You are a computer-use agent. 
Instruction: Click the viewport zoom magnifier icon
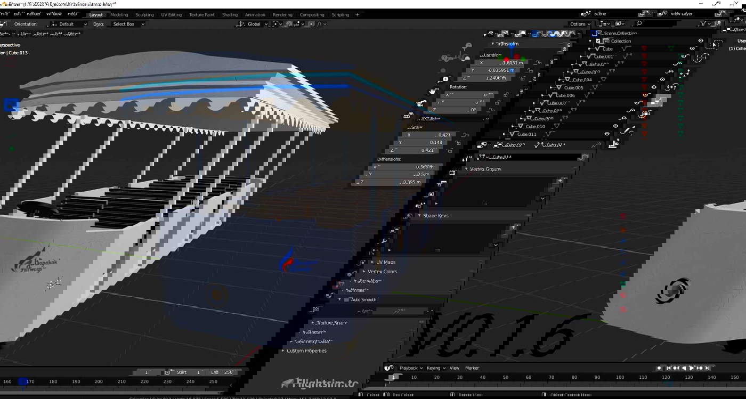(445, 79)
